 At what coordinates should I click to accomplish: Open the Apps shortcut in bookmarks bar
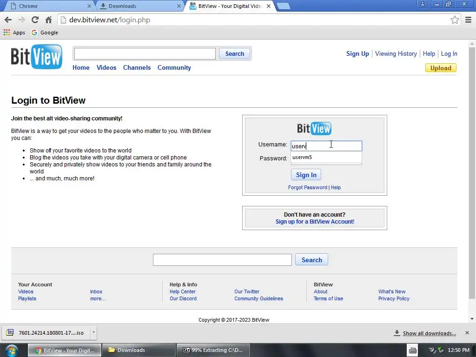click(x=14, y=33)
